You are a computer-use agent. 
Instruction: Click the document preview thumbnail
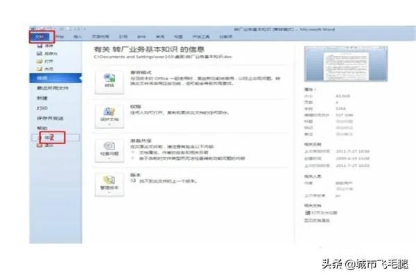click(x=346, y=64)
